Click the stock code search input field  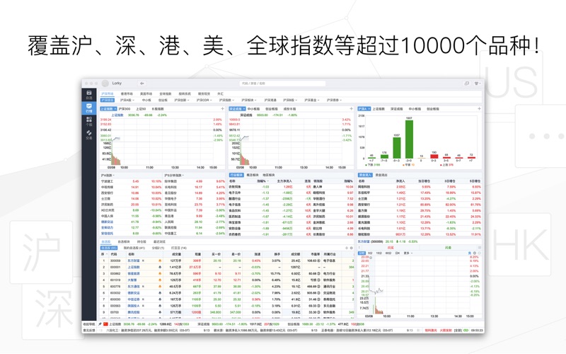[x=282, y=84]
